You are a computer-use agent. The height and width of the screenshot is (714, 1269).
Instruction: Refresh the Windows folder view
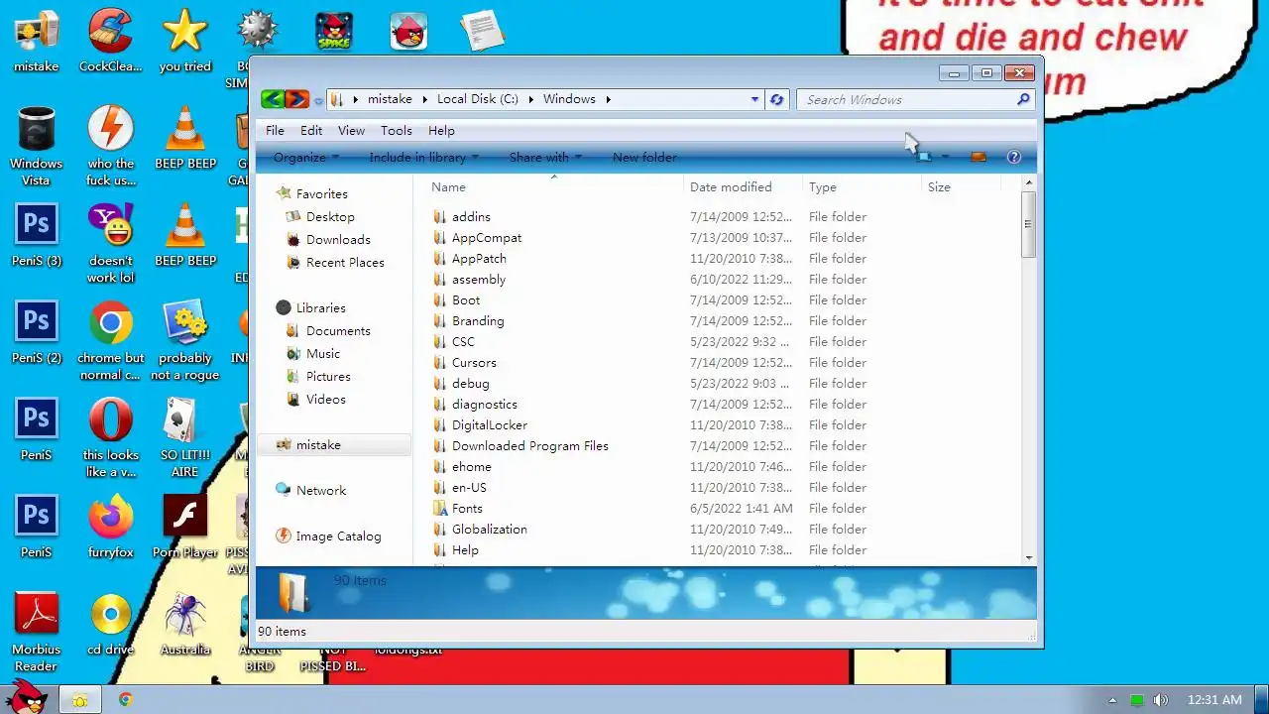pyautogui.click(x=777, y=99)
